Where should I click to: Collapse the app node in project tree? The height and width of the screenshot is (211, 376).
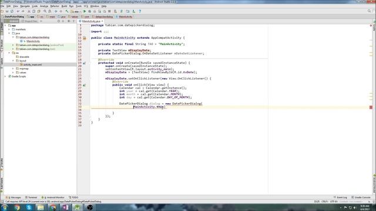[5, 25]
